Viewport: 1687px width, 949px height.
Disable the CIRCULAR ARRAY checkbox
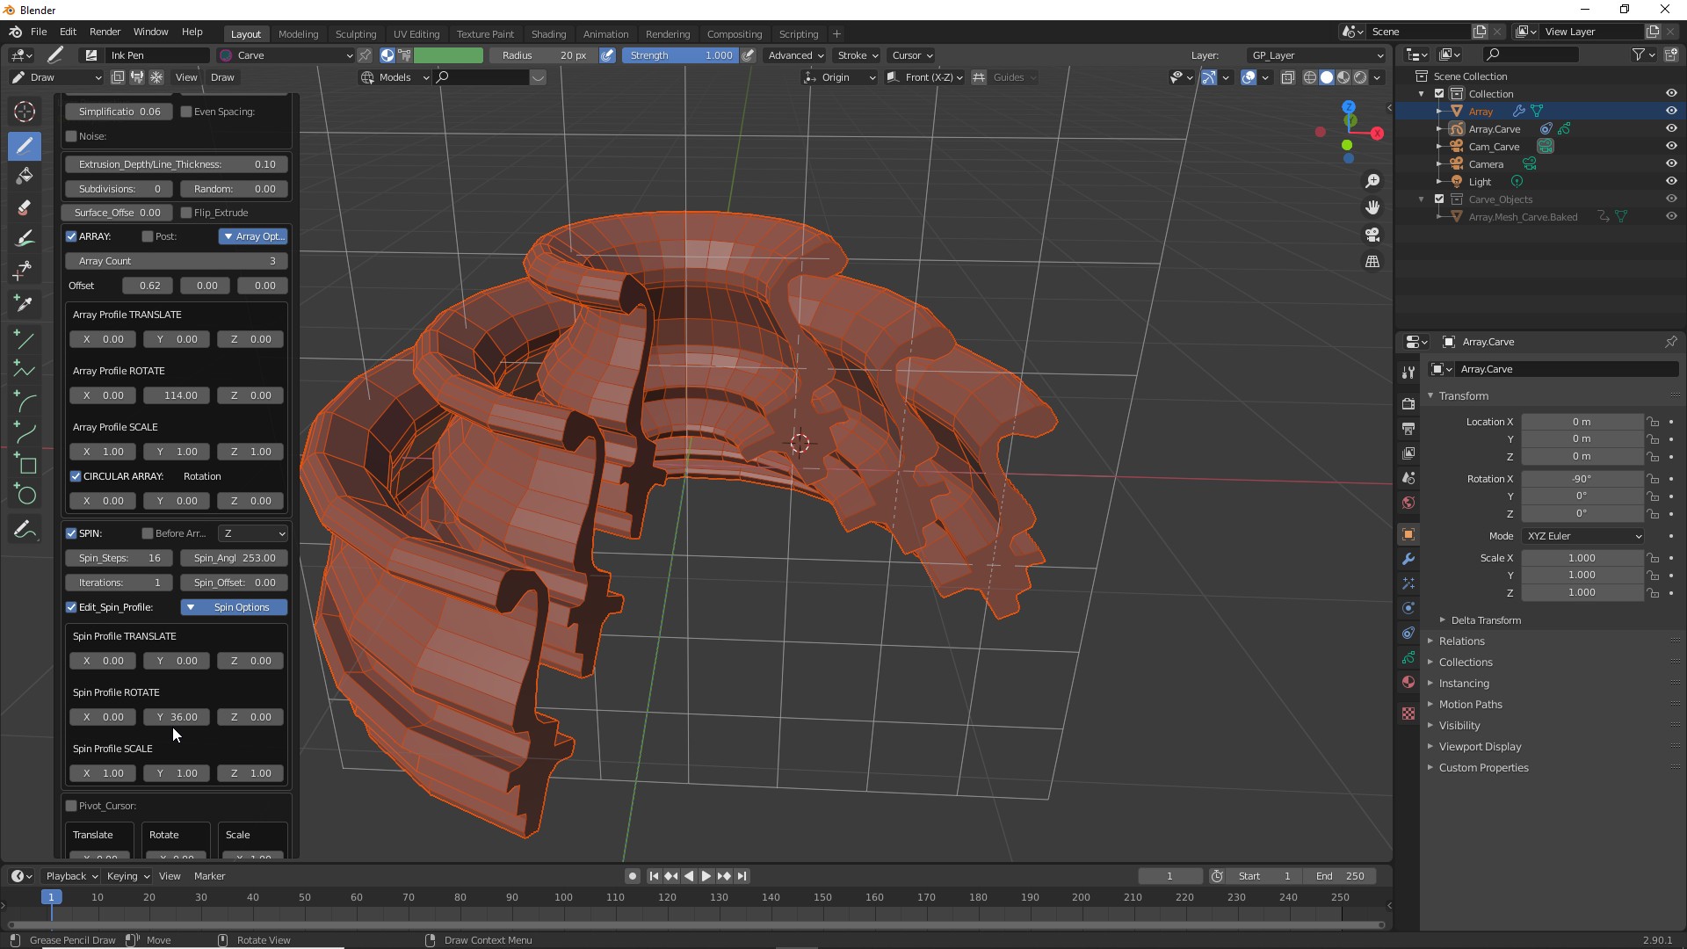click(x=76, y=476)
